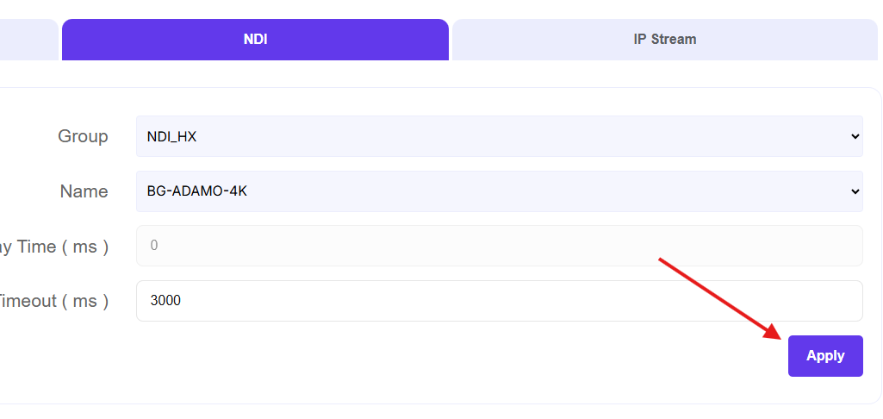Place cursor on the 3000 value
Screen dimensions: 883x419
click(x=165, y=301)
